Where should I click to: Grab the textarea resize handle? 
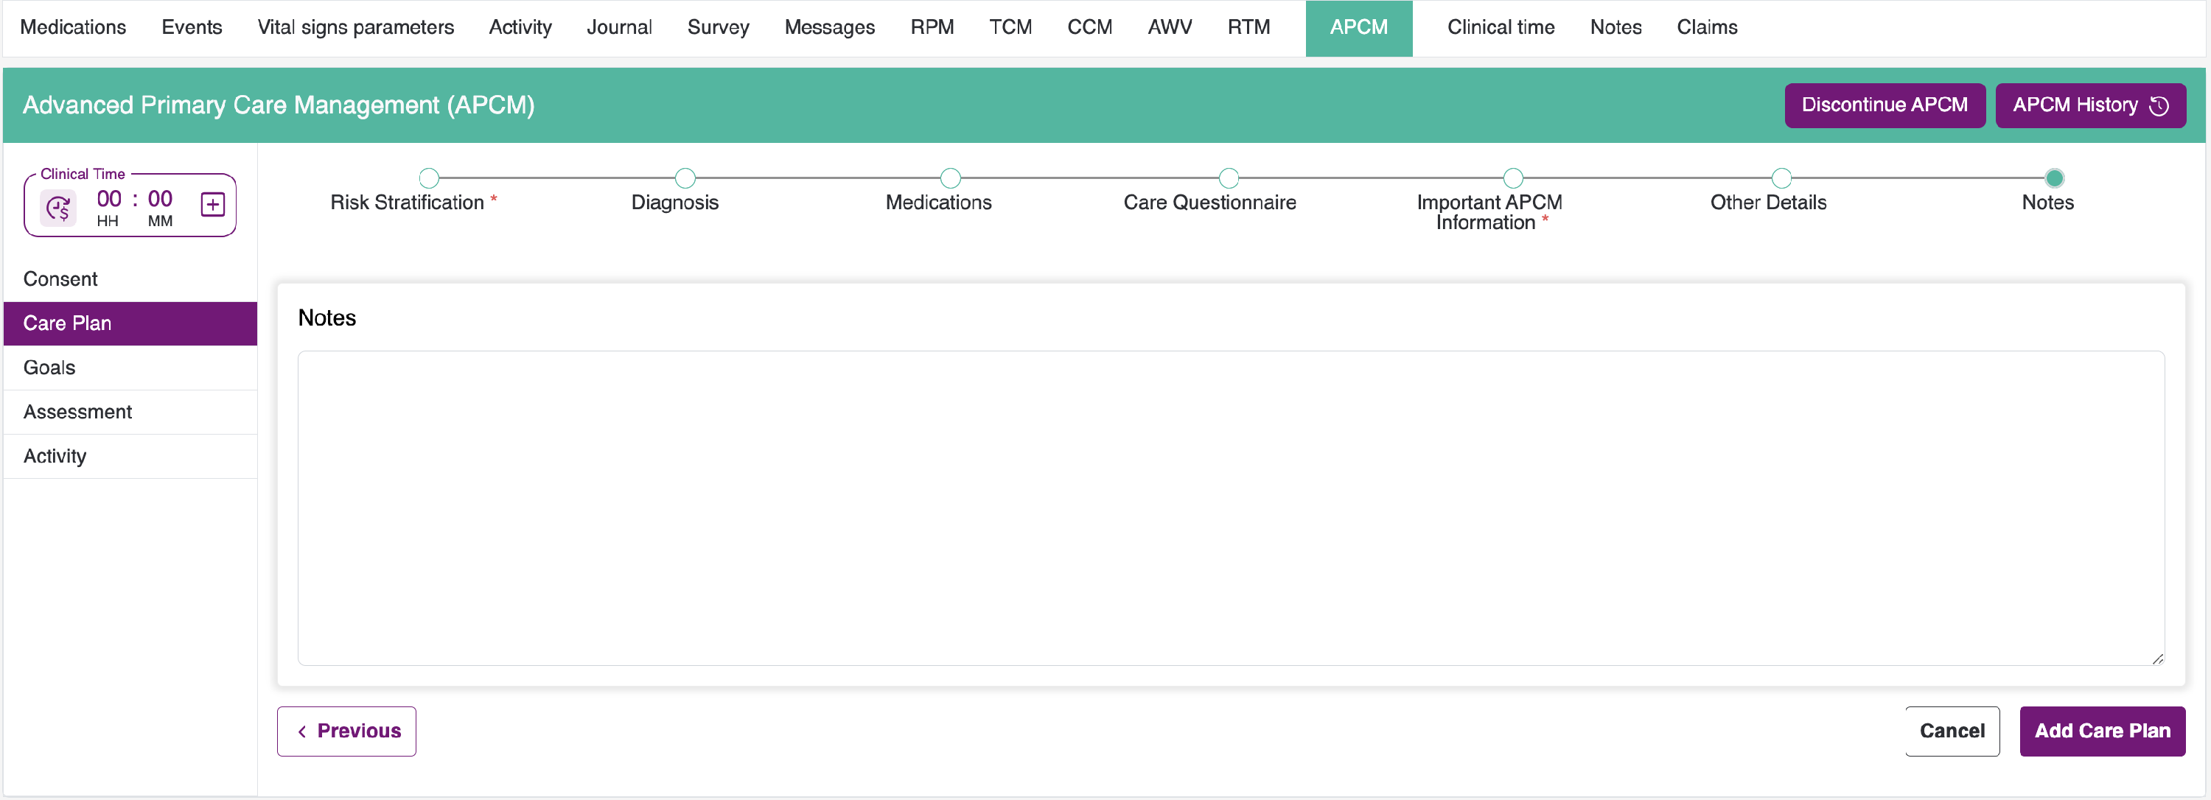(x=2157, y=659)
